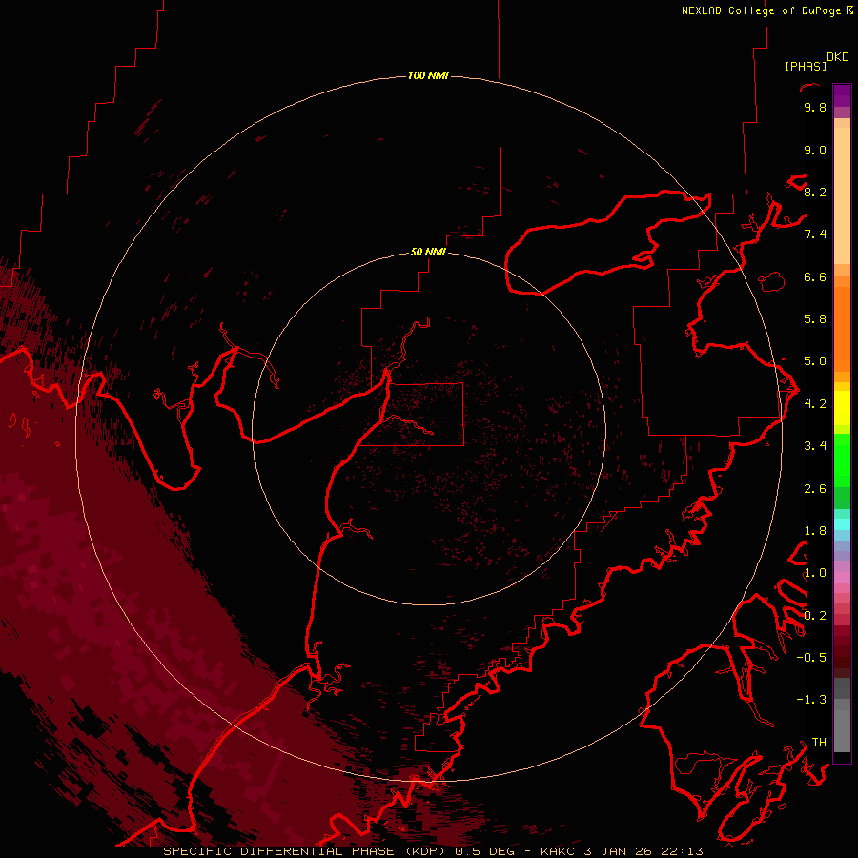Select the 0.2 legend value

pyautogui.click(x=815, y=616)
